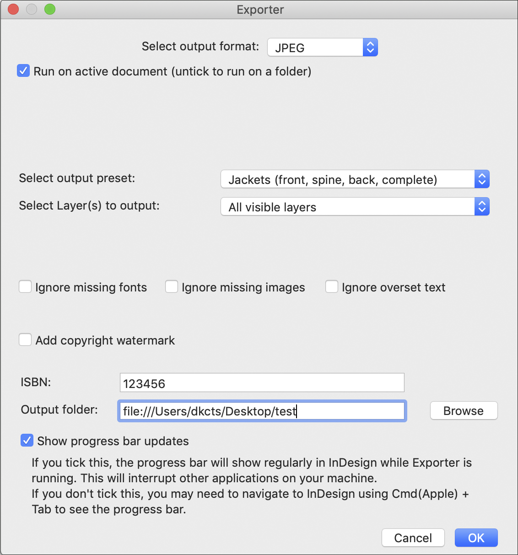The width and height of the screenshot is (518, 555).
Task: Click the green zoom window button
Action: (50, 9)
